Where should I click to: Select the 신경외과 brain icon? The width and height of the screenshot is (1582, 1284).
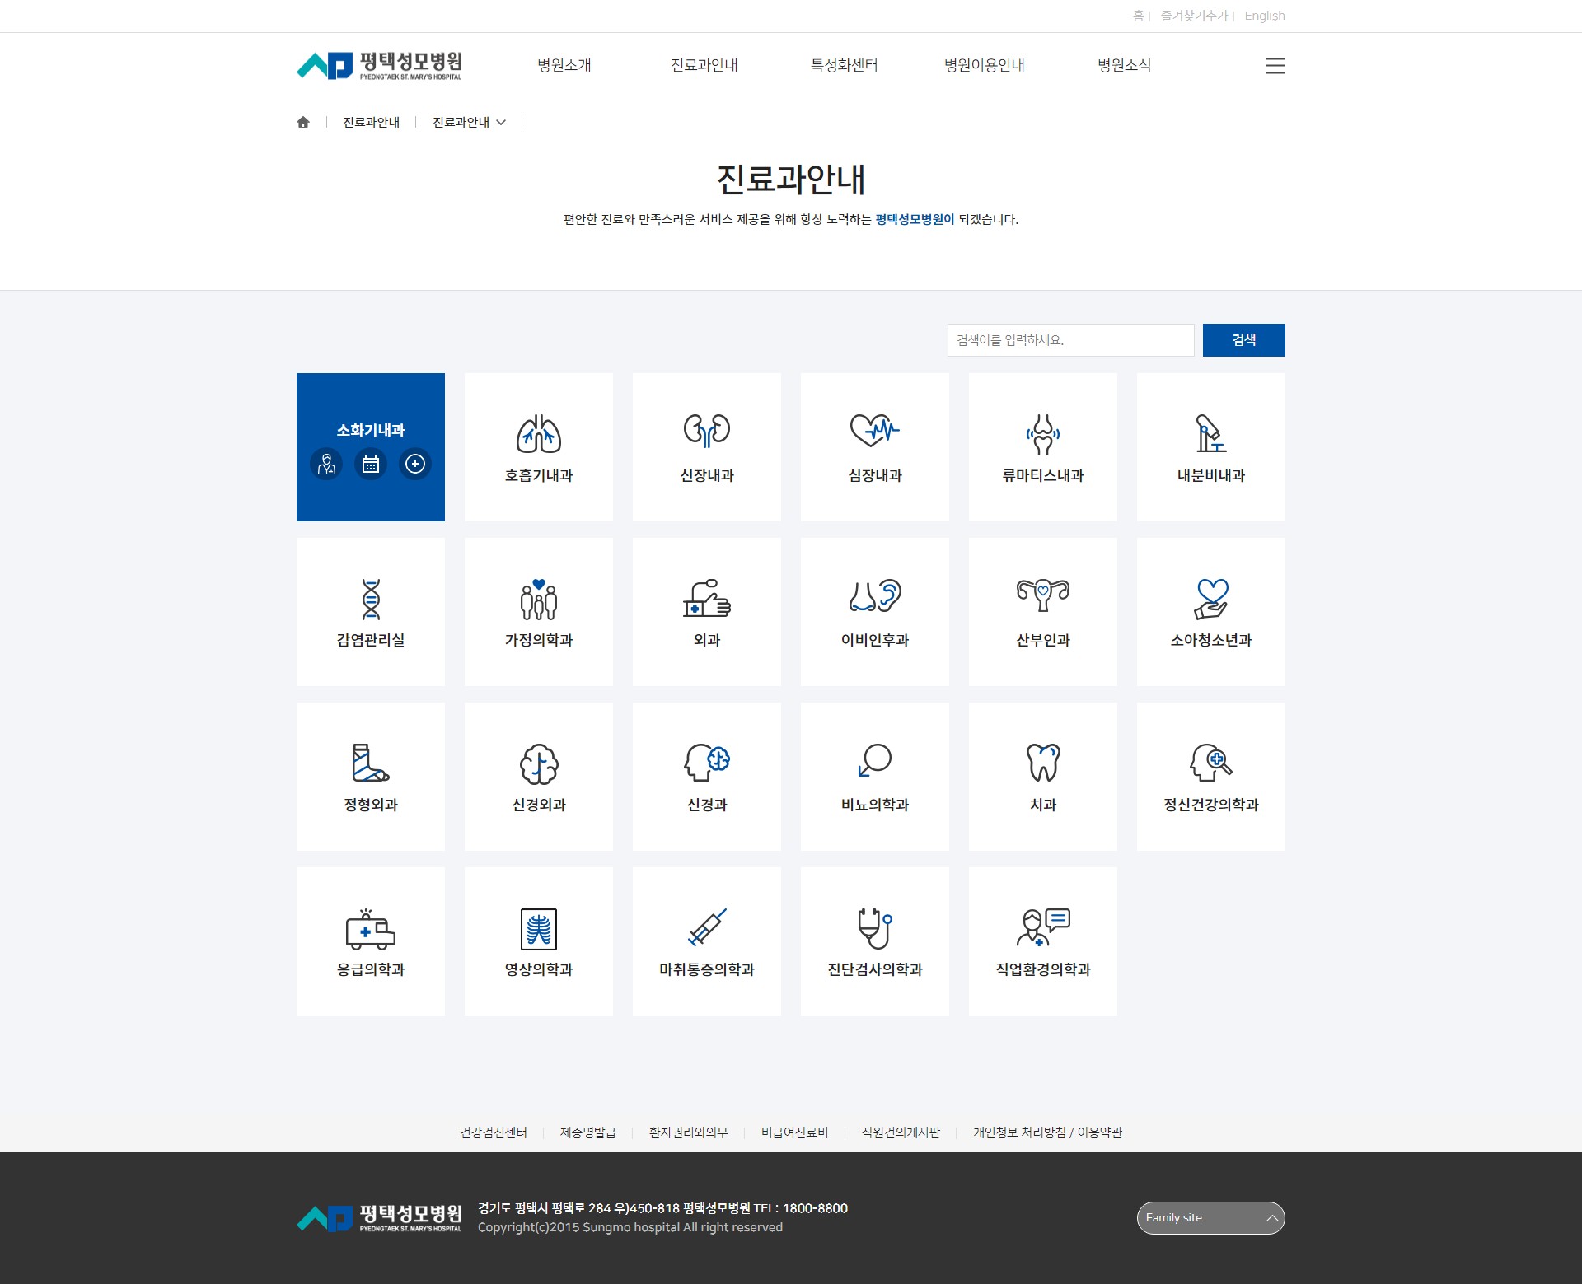539,764
